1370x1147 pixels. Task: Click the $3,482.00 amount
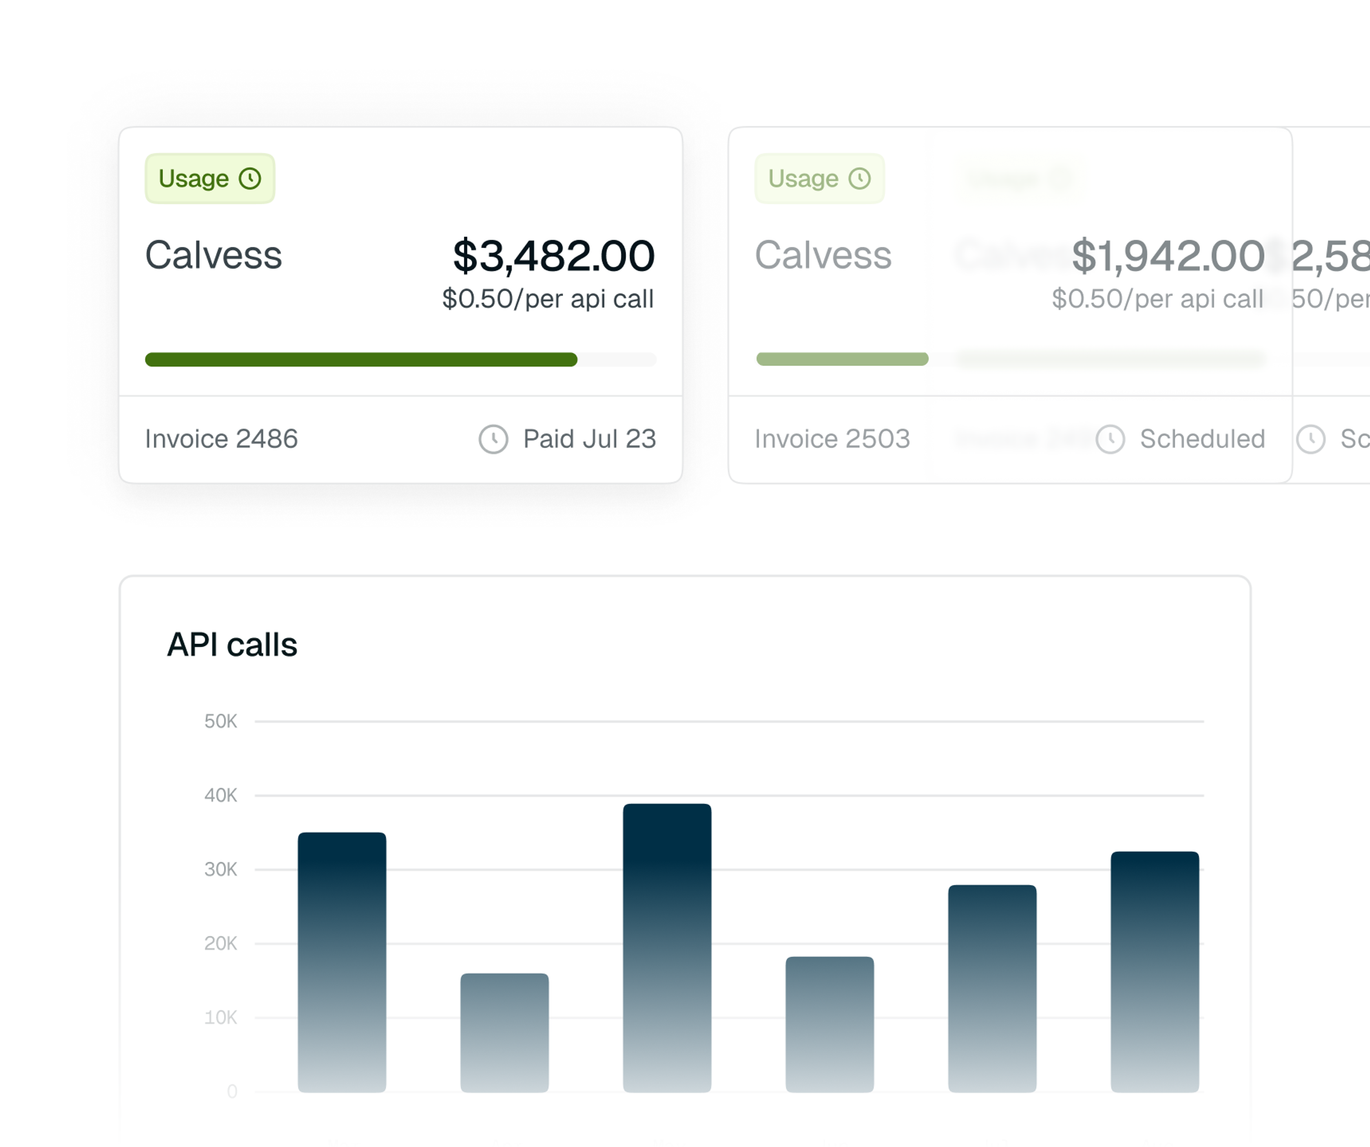tap(554, 256)
